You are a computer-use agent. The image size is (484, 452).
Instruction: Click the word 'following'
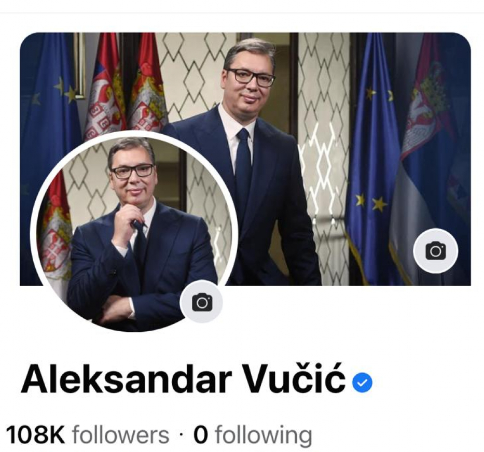pyautogui.click(x=264, y=435)
